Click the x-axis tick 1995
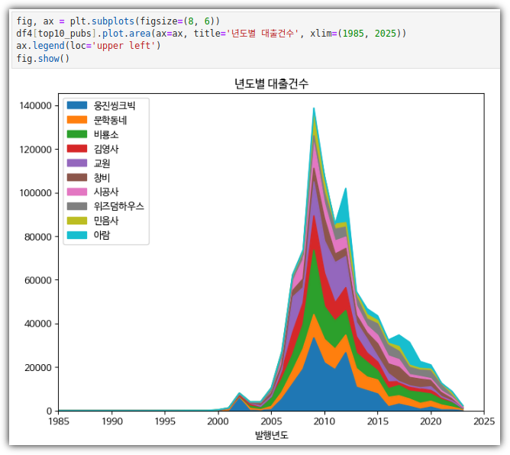 pyautogui.click(x=165, y=421)
